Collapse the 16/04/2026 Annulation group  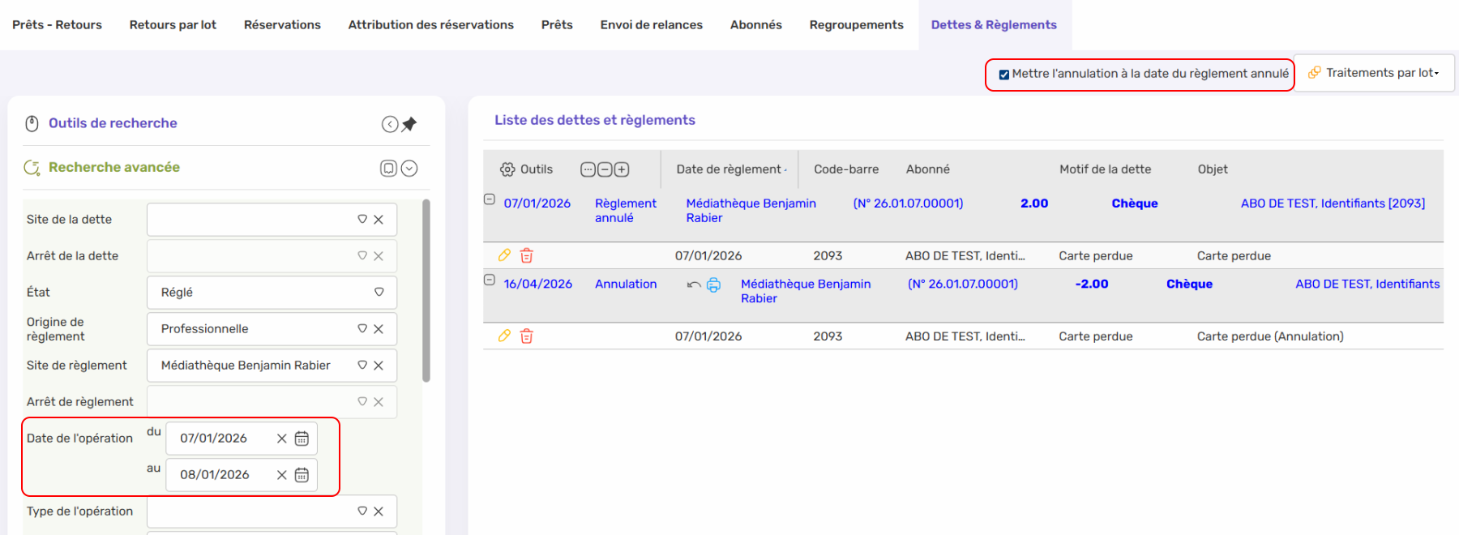click(490, 280)
